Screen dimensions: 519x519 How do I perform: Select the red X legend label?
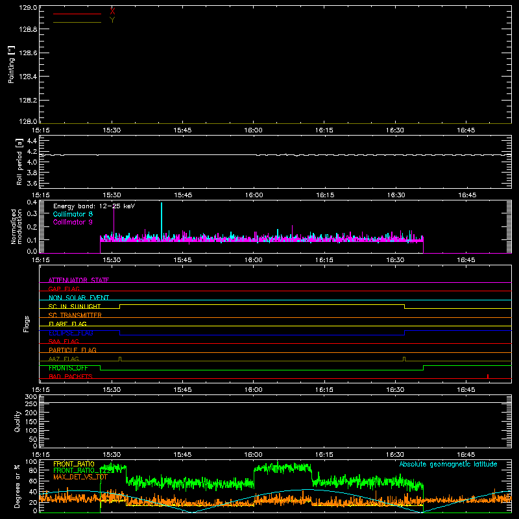(x=112, y=11)
